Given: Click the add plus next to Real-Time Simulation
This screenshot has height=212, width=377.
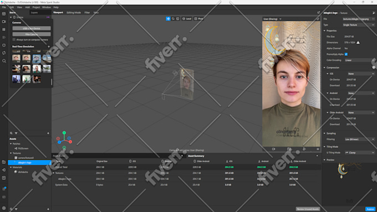Looking at the screenshot, I should 49,46.
